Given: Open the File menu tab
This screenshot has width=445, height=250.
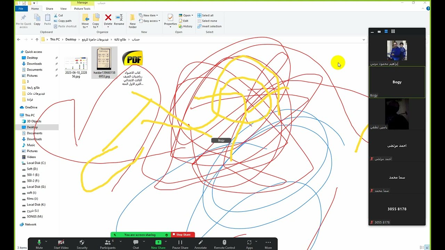Looking at the screenshot, I should 21,9.
